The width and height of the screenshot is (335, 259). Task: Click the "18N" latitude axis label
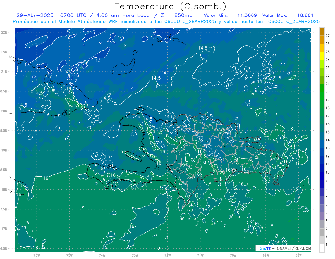pos(4,190)
